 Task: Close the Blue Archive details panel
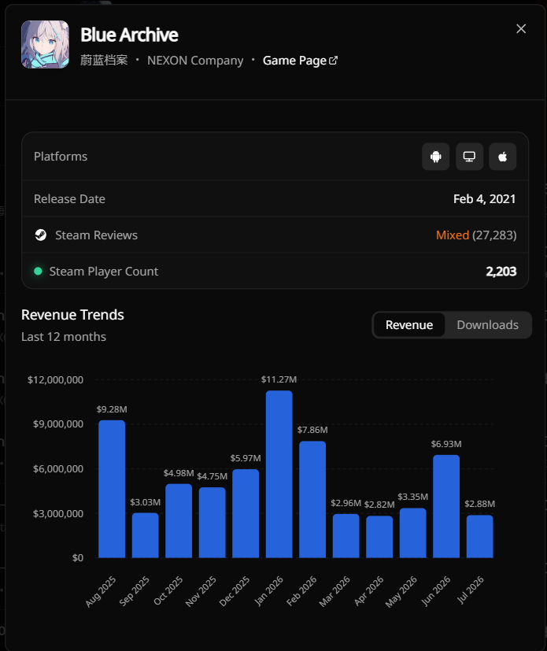click(x=521, y=28)
